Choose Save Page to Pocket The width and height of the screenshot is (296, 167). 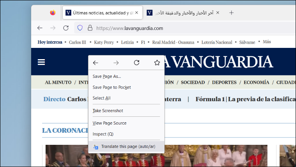[126, 87]
